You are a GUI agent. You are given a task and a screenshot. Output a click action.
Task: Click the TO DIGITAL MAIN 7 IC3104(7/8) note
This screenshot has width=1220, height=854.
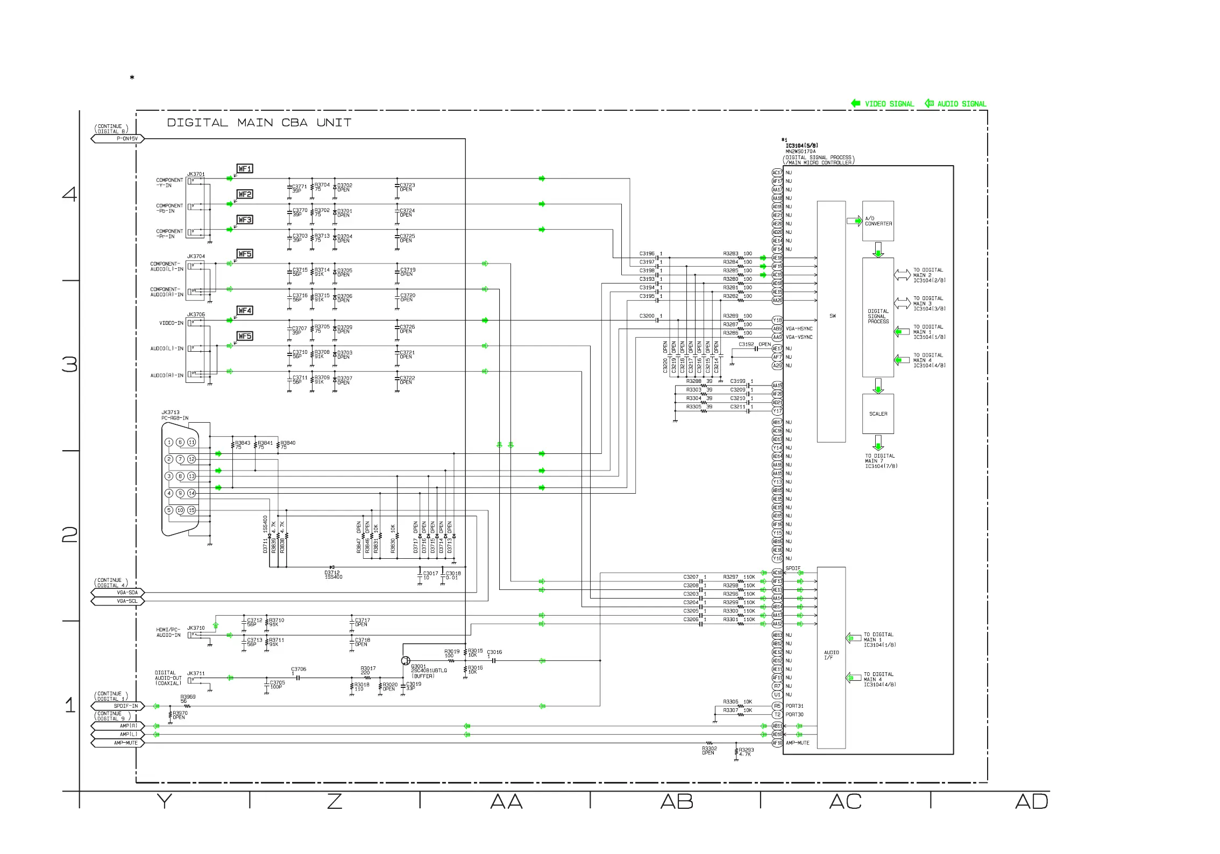coord(881,461)
